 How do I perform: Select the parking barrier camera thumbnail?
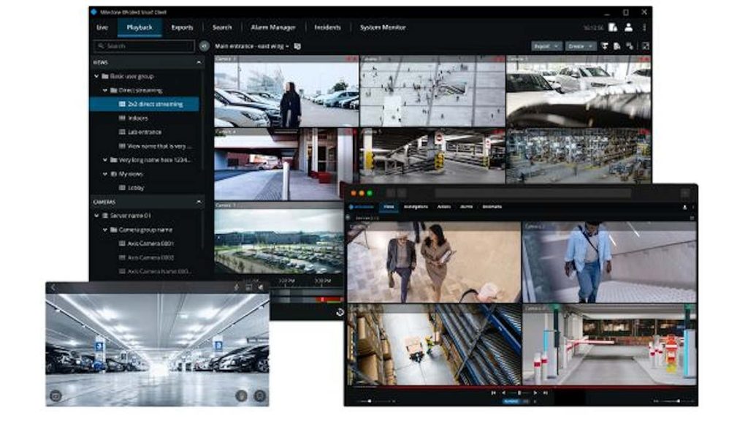pyautogui.click(x=609, y=343)
